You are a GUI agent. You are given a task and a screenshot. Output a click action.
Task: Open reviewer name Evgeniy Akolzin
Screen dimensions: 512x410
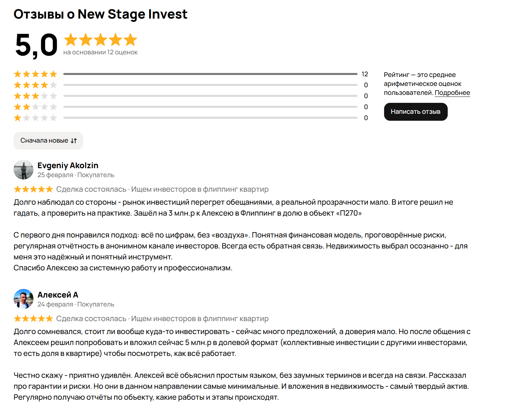pos(68,165)
